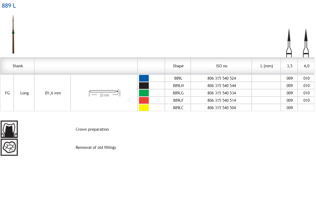Click the 889LG shape name cell
316x198 pixels.
[x=178, y=93]
